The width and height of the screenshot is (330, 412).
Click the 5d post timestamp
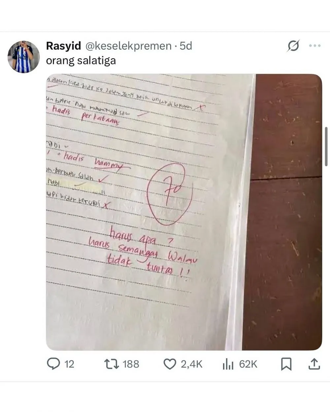(186, 46)
